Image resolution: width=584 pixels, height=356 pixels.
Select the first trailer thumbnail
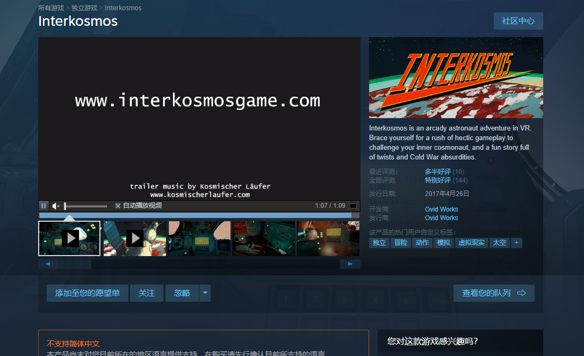(69, 238)
